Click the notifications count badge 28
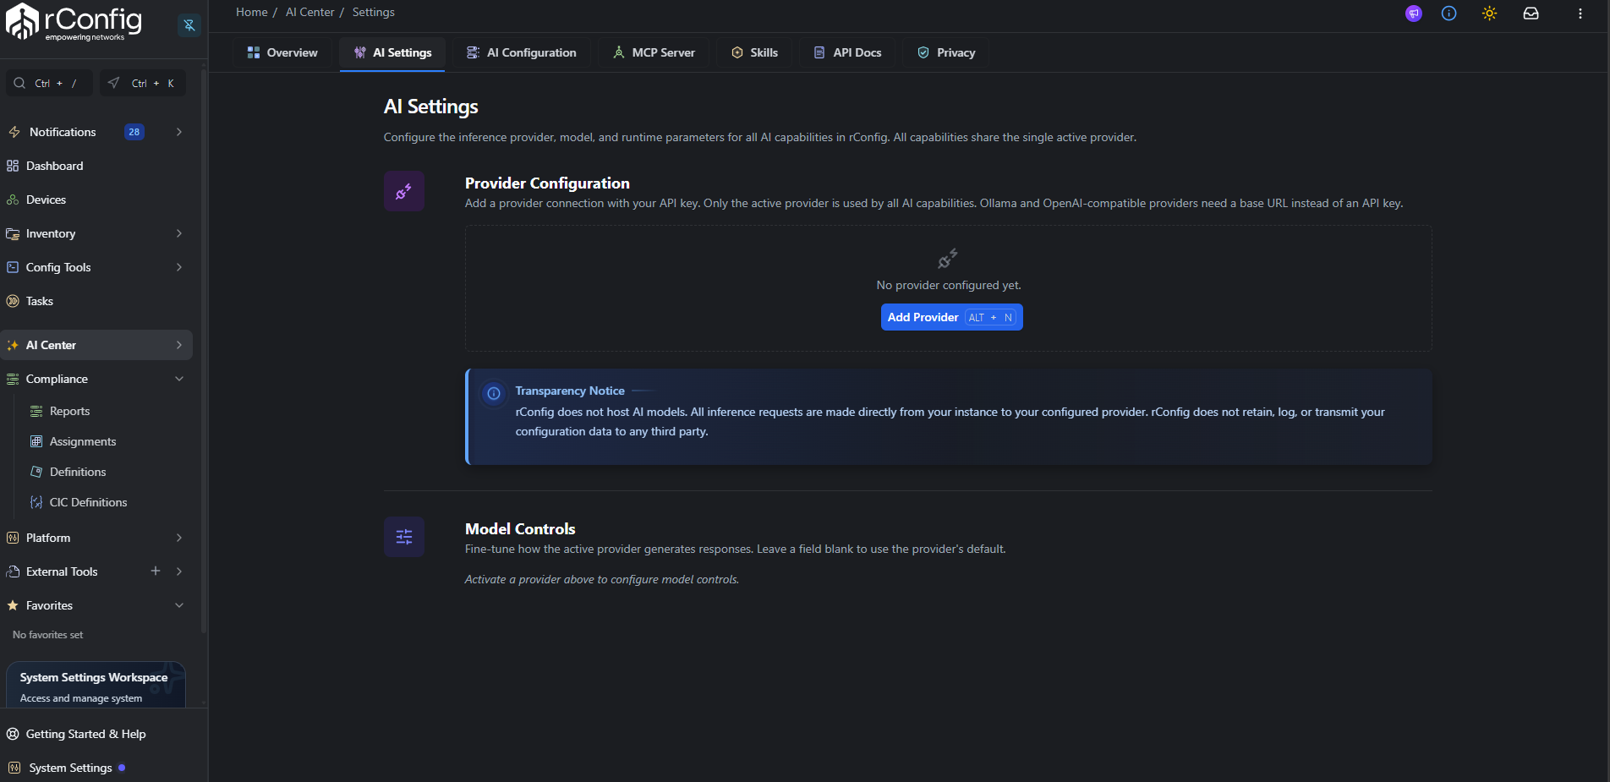 coord(134,132)
